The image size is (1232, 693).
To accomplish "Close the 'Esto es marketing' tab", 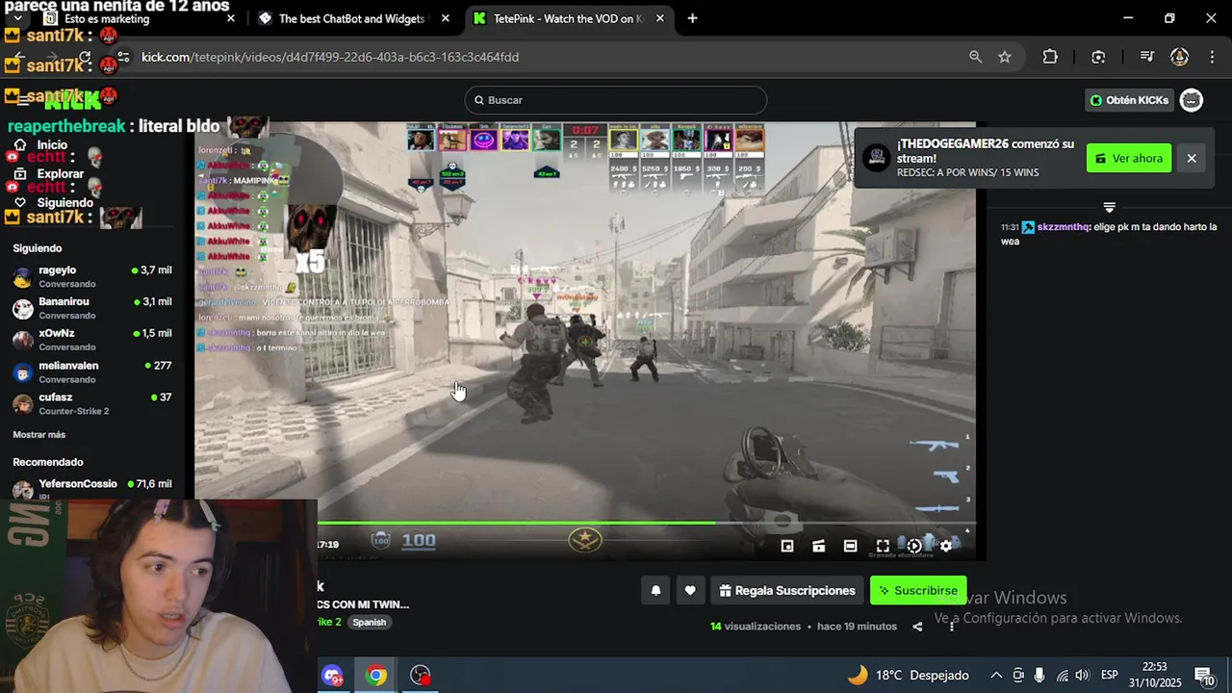I will click(x=231, y=18).
